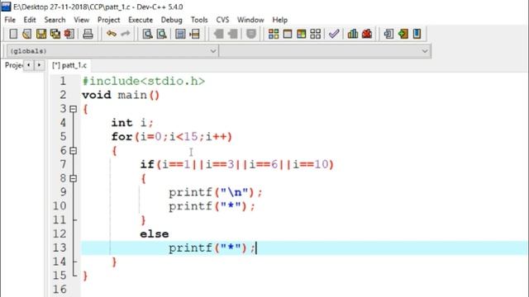Click the #include<stdio.h> line

point(144,81)
